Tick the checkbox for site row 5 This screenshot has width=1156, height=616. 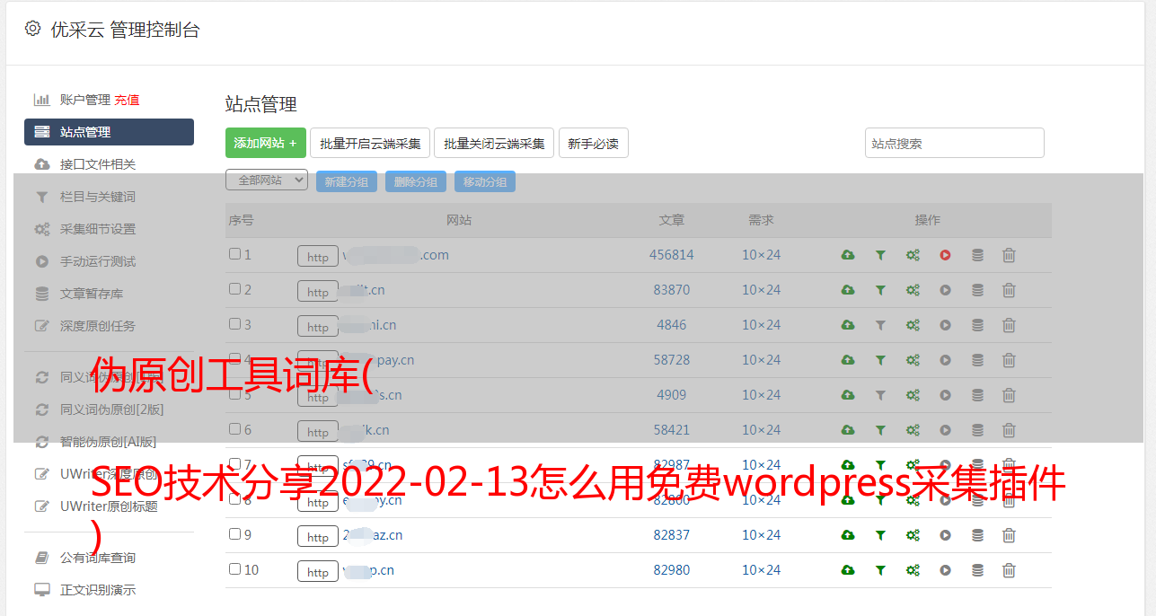234,394
